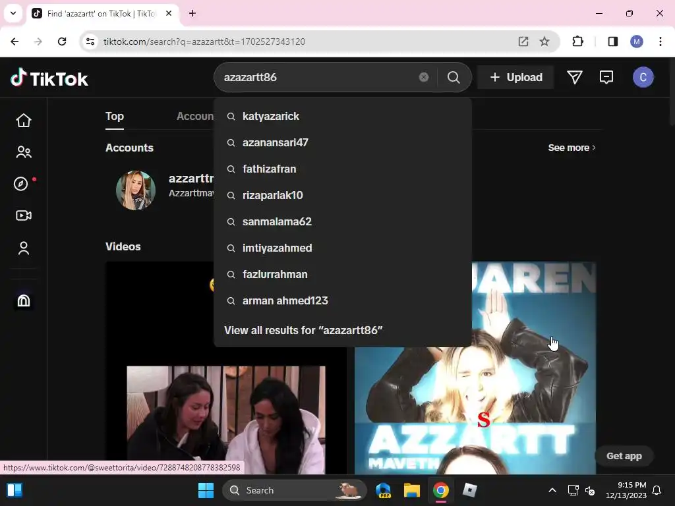Screen dimensions: 675x506
Task: Open the Inbox notifications icon
Action: coord(606,78)
